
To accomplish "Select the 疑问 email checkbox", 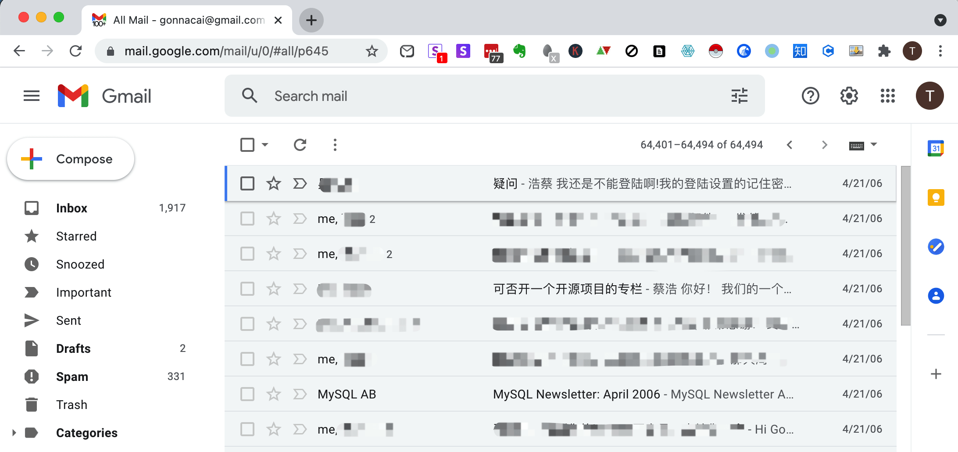I will coord(247,183).
